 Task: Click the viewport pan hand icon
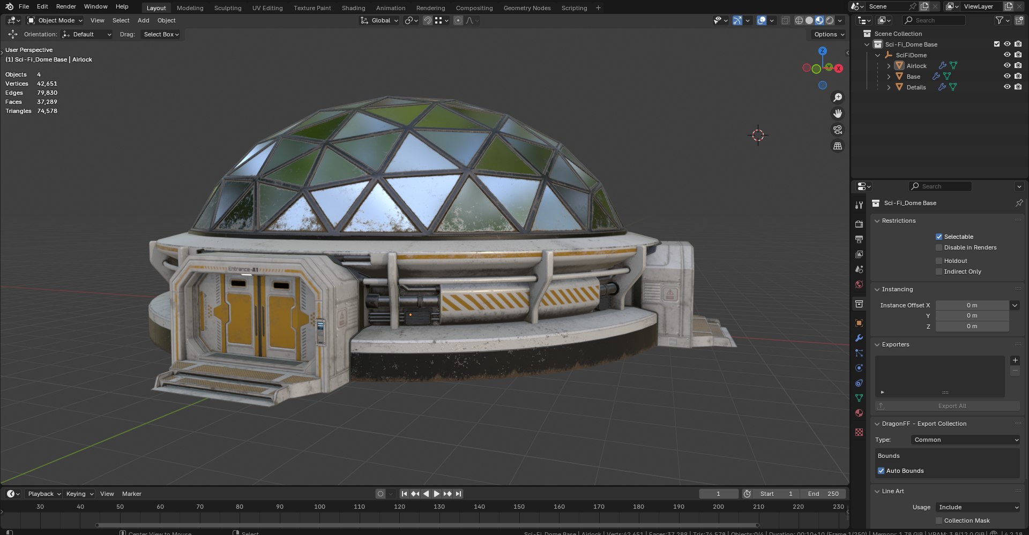[838, 114]
